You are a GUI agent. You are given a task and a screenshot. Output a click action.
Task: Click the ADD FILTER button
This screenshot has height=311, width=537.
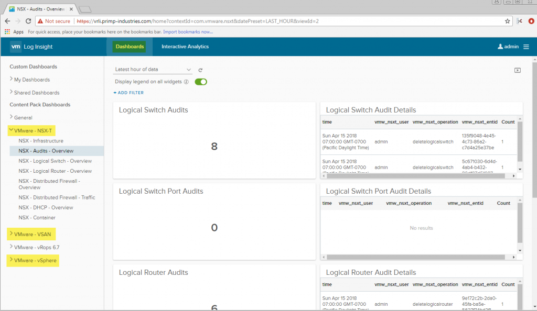[128, 93]
